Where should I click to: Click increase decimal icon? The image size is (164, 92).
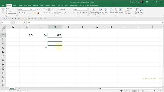84,13
